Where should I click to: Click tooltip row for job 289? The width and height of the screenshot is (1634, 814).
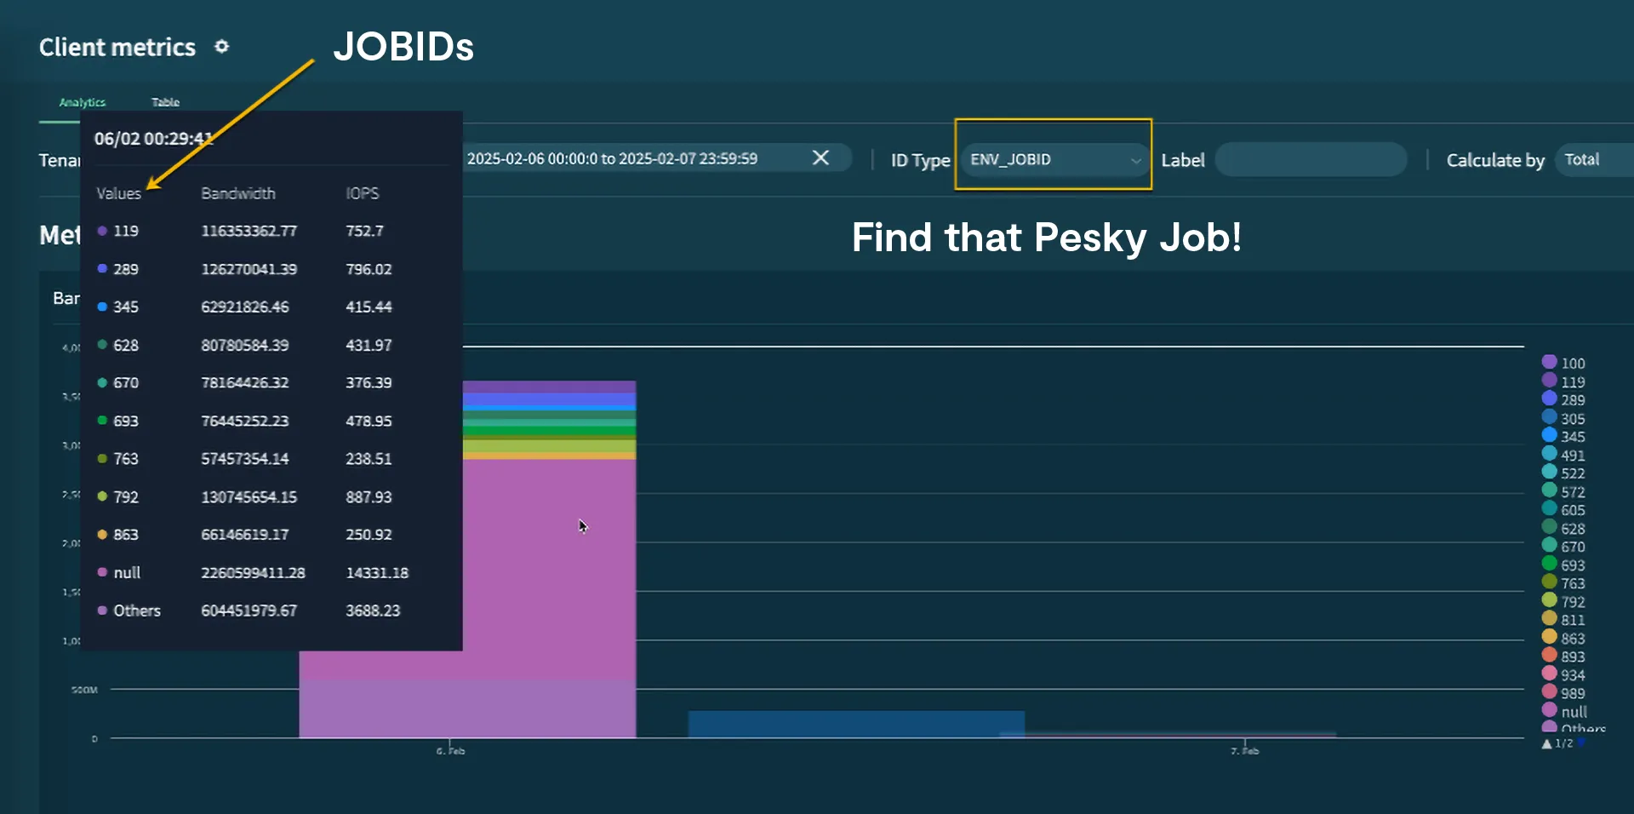click(271, 269)
